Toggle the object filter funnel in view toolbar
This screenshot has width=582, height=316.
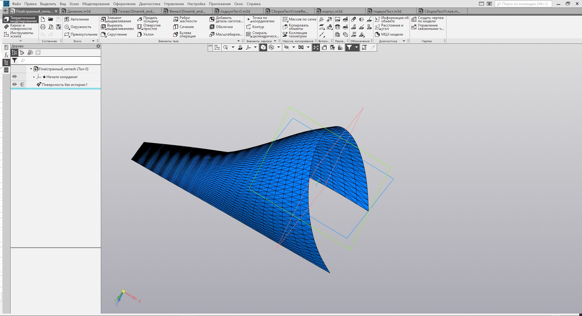349,47
